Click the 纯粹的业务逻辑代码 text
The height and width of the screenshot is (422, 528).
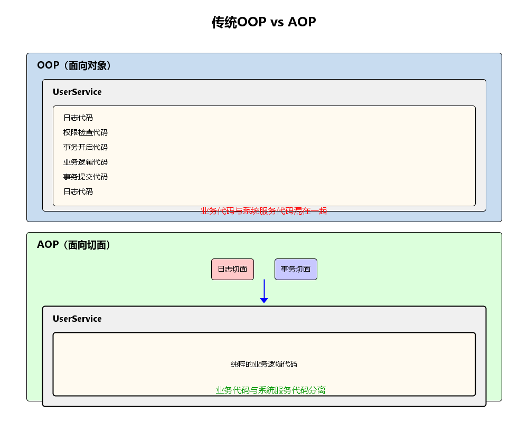click(x=263, y=364)
